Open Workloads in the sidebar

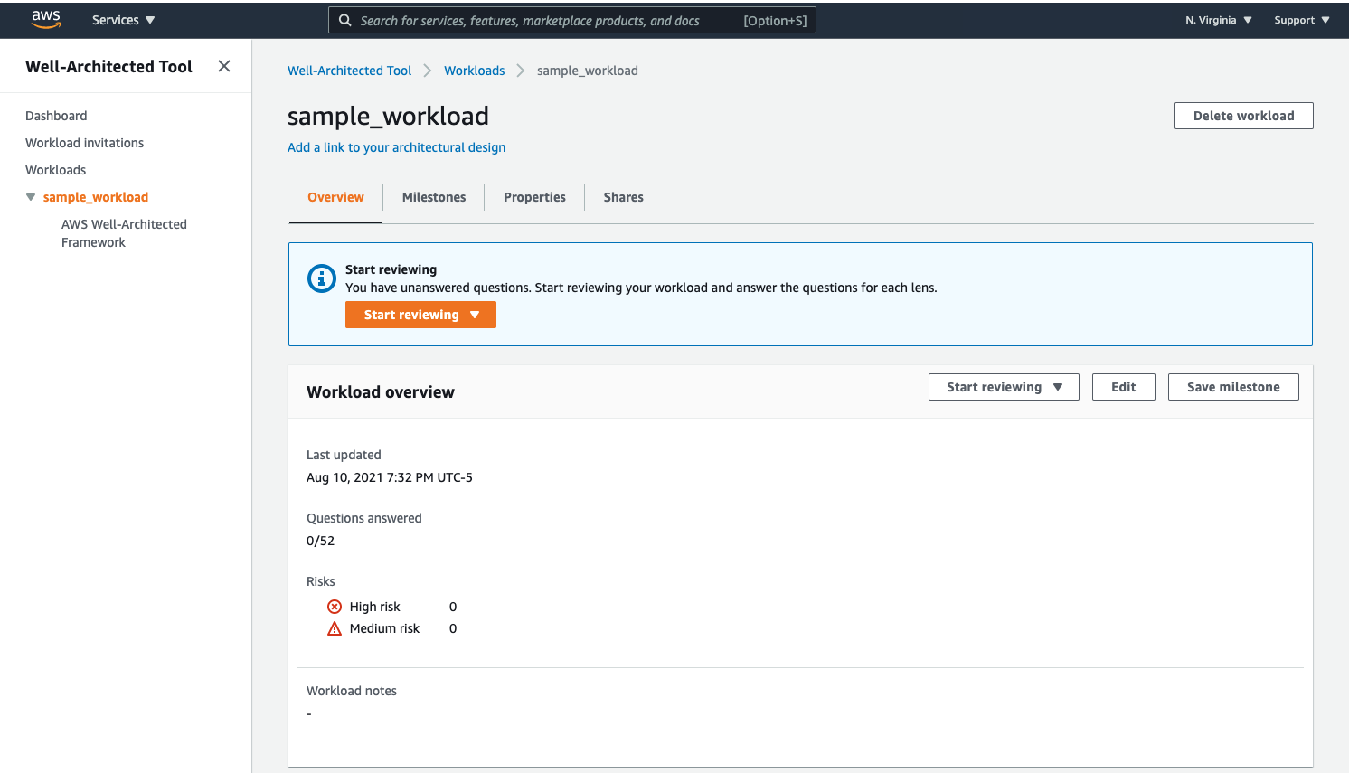tap(55, 170)
